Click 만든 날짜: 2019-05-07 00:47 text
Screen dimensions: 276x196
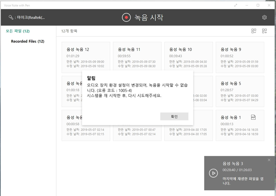137,130
